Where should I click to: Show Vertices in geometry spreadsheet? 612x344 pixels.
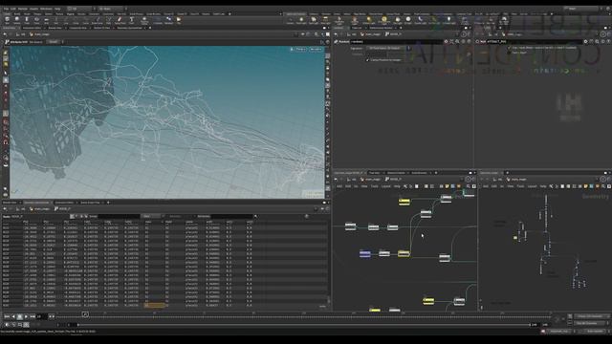(76, 216)
